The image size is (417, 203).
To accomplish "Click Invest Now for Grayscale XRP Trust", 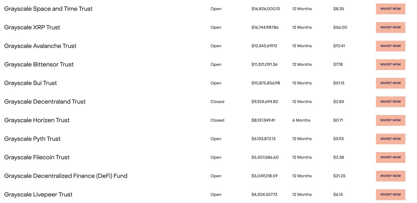I will (391, 27).
